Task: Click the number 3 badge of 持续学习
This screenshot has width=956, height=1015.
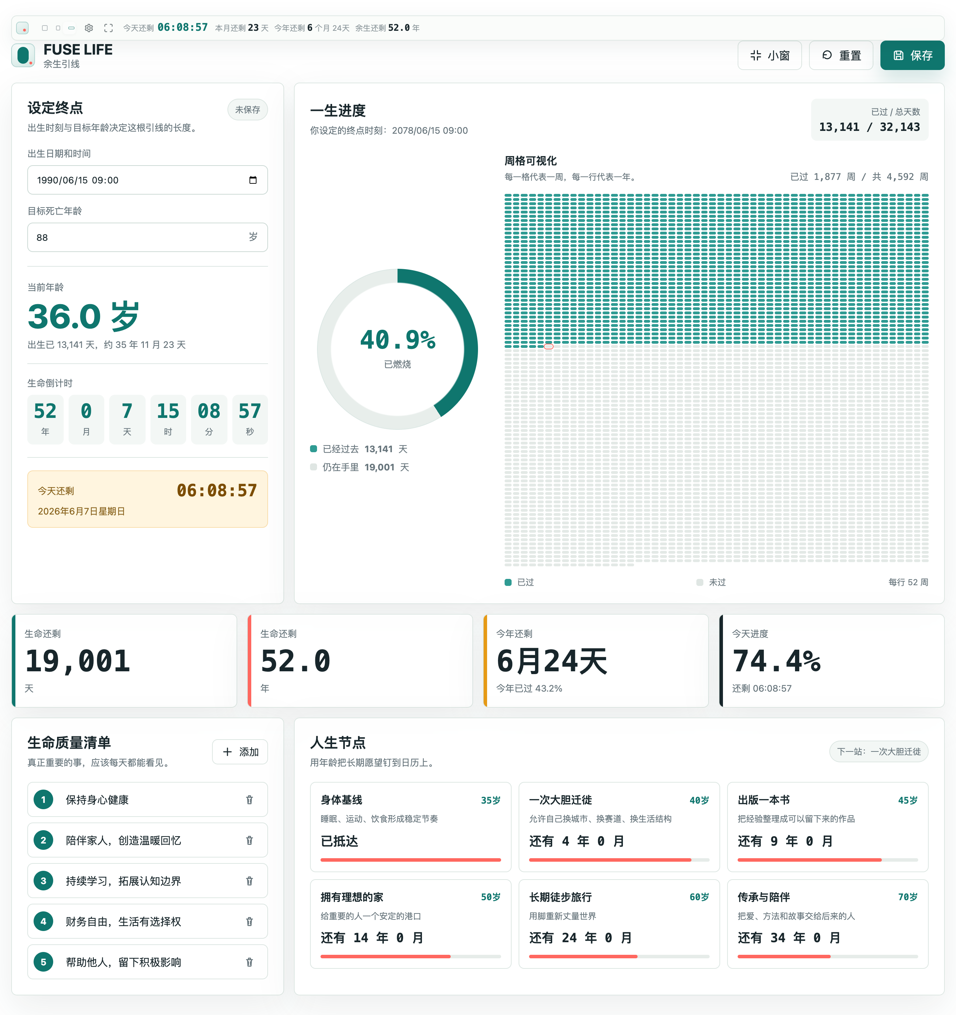Action: [43, 881]
